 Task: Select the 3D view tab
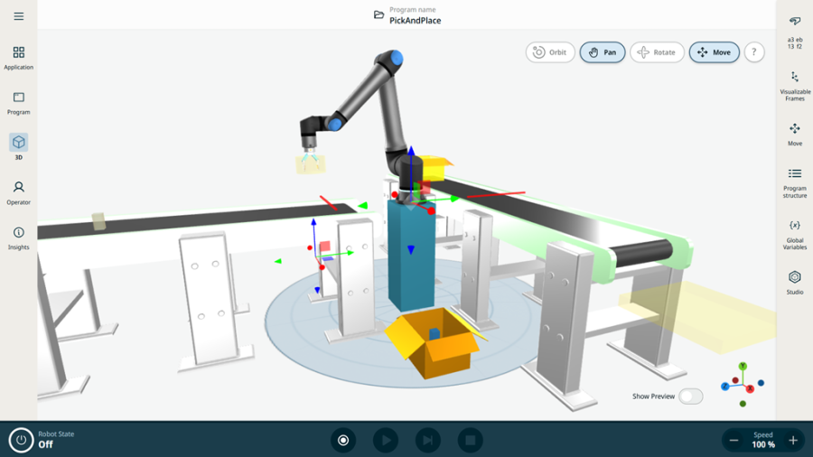(18, 146)
